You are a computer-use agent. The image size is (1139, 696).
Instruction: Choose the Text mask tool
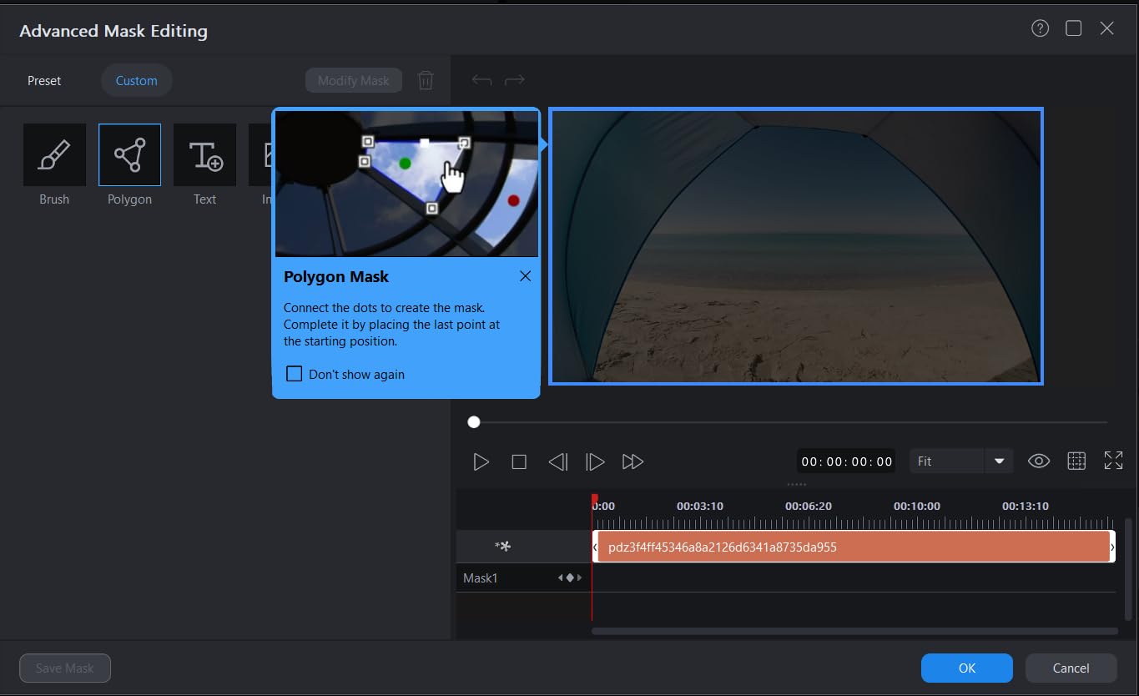[x=204, y=155]
